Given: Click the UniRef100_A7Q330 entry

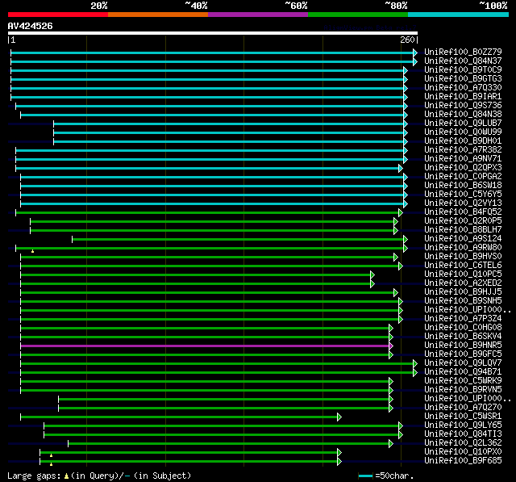Looking at the screenshot, I should point(463,87).
